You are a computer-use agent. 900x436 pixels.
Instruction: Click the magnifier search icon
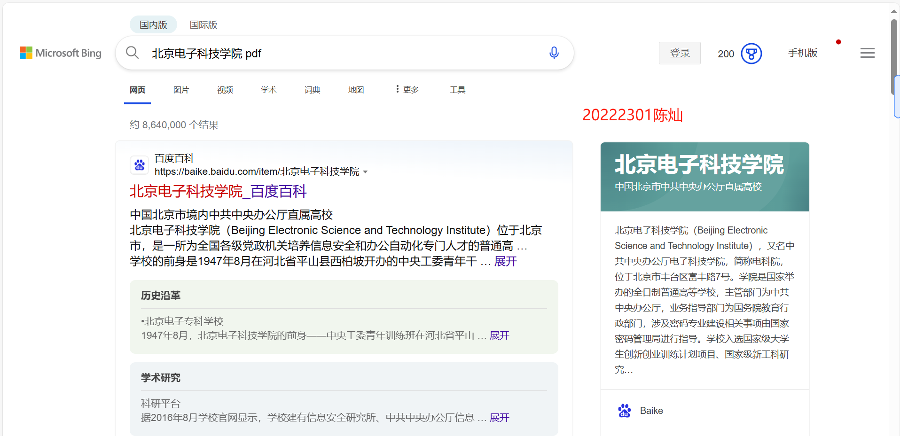[133, 53]
